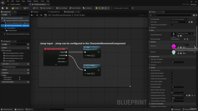Image resolution: width=198 pixels, height=111 pixels.
Task: Select Arrow Component in components list
Action: (15, 23)
